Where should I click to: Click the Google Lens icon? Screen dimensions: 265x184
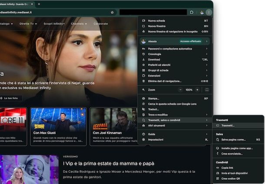click(x=143, y=104)
